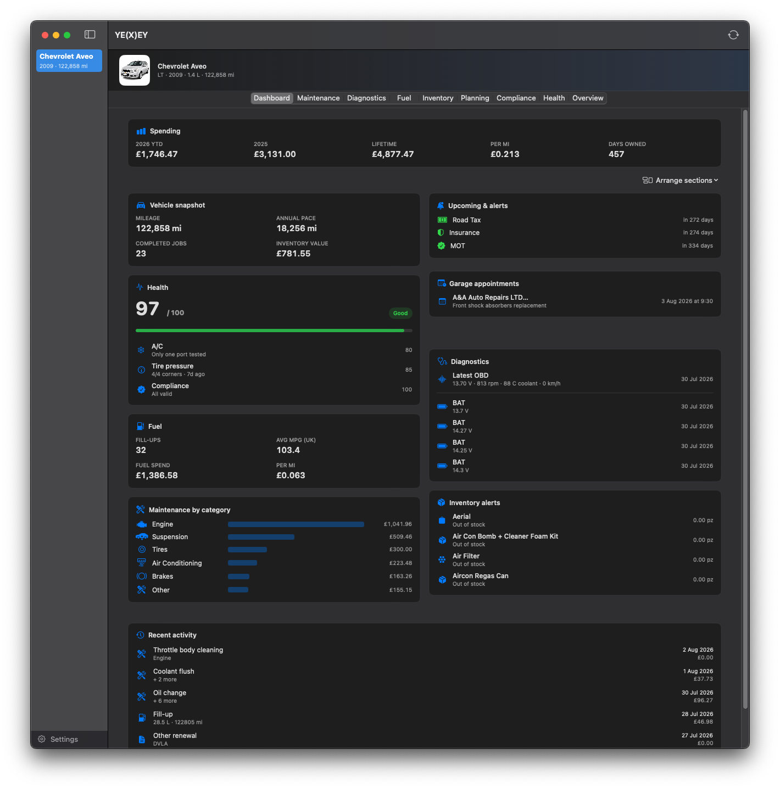The width and height of the screenshot is (780, 789).
Task: Toggle the sidebar visibility icon
Action: (90, 35)
